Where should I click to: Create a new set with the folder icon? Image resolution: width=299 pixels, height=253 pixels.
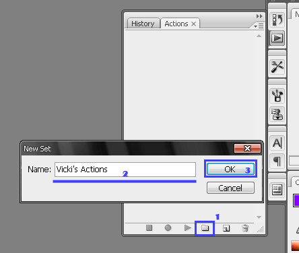(x=205, y=228)
